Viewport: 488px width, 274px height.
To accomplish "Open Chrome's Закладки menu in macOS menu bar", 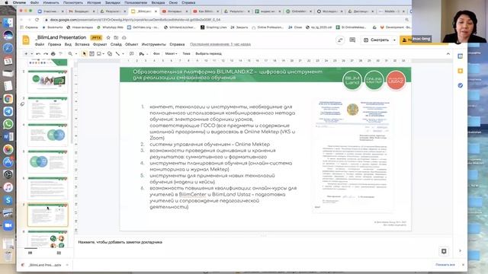I will (x=112, y=2).
